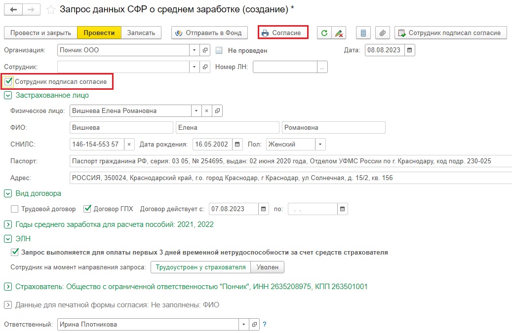Go forward with the right arrow button
This screenshot has height=333, width=512.
click(31, 9)
